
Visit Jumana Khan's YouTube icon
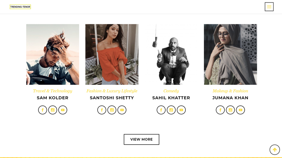pyautogui.click(x=240, y=110)
